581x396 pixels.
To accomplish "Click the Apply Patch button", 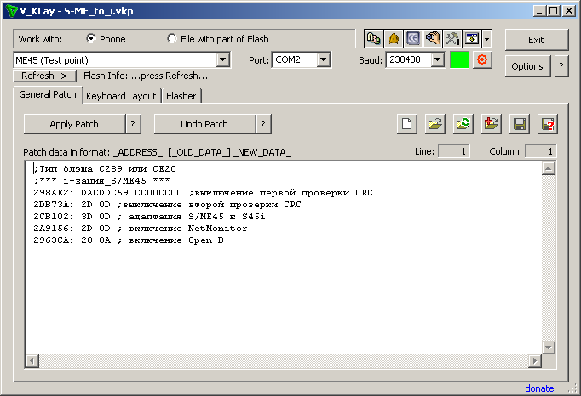I will tap(74, 124).
